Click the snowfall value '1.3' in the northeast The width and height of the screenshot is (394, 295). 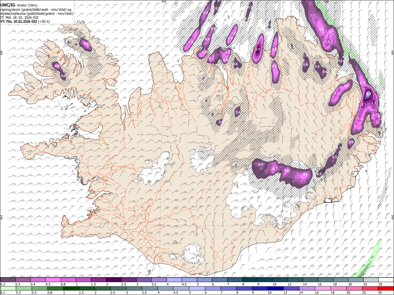tap(337, 94)
